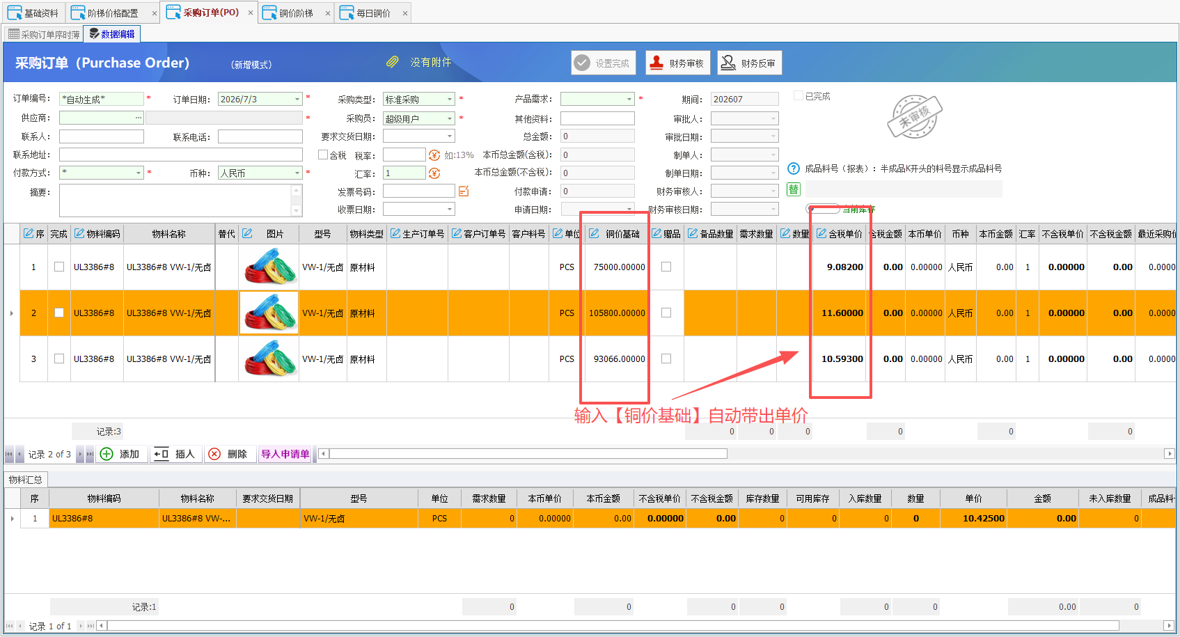Screen dimensions: 1180x637
Task: Close the 每日铜价 tab
Action: (405, 13)
